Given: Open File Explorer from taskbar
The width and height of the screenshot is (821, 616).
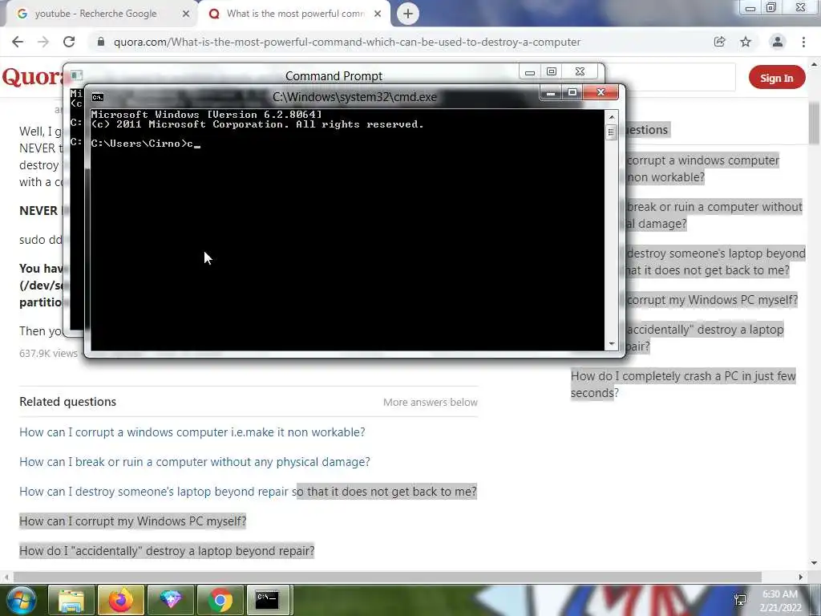Looking at the screenshot, I should coord(71,600).
